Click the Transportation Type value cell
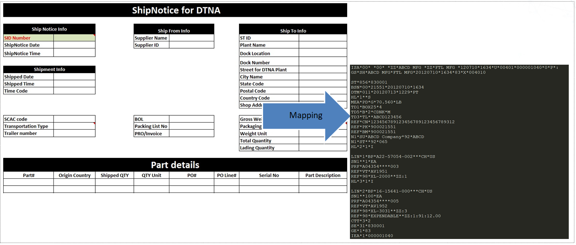 click(x=74, y=126)
